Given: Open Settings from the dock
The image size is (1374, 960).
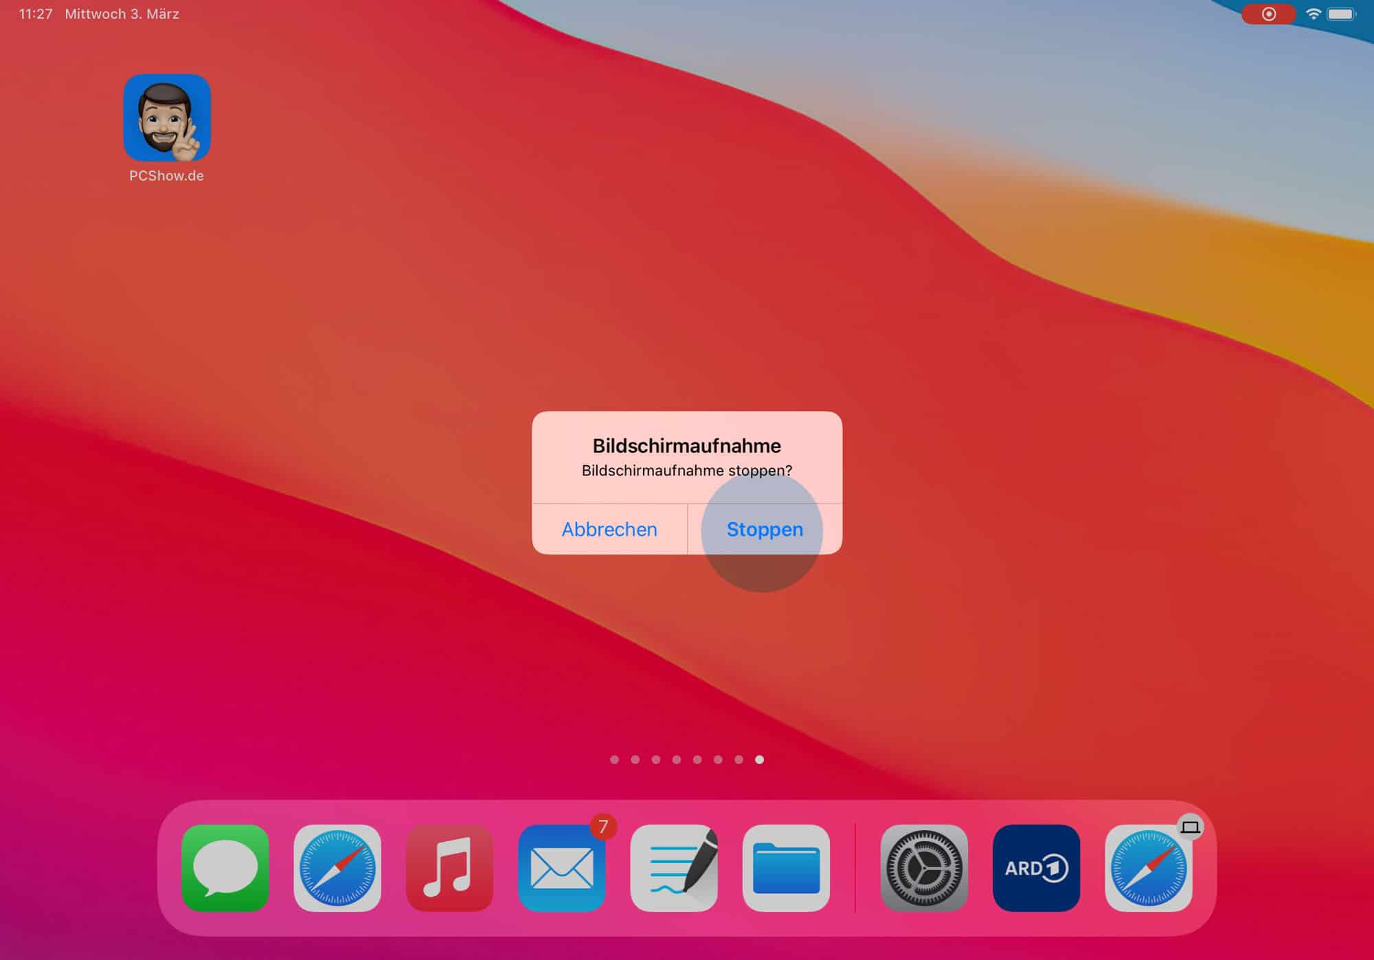Looking at the screenshot, I should click(924, 868).
